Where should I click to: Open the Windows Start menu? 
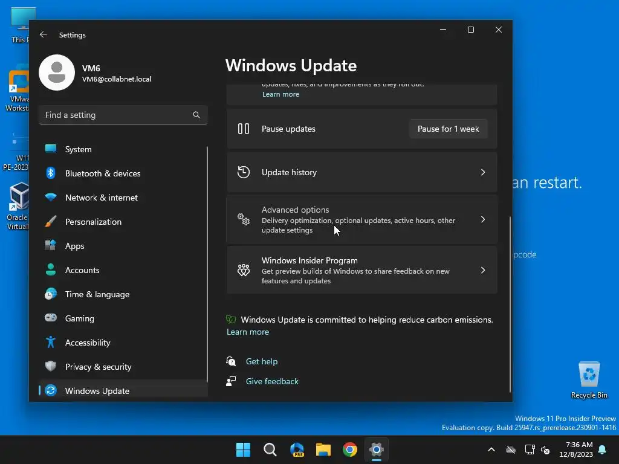point(243,449)
